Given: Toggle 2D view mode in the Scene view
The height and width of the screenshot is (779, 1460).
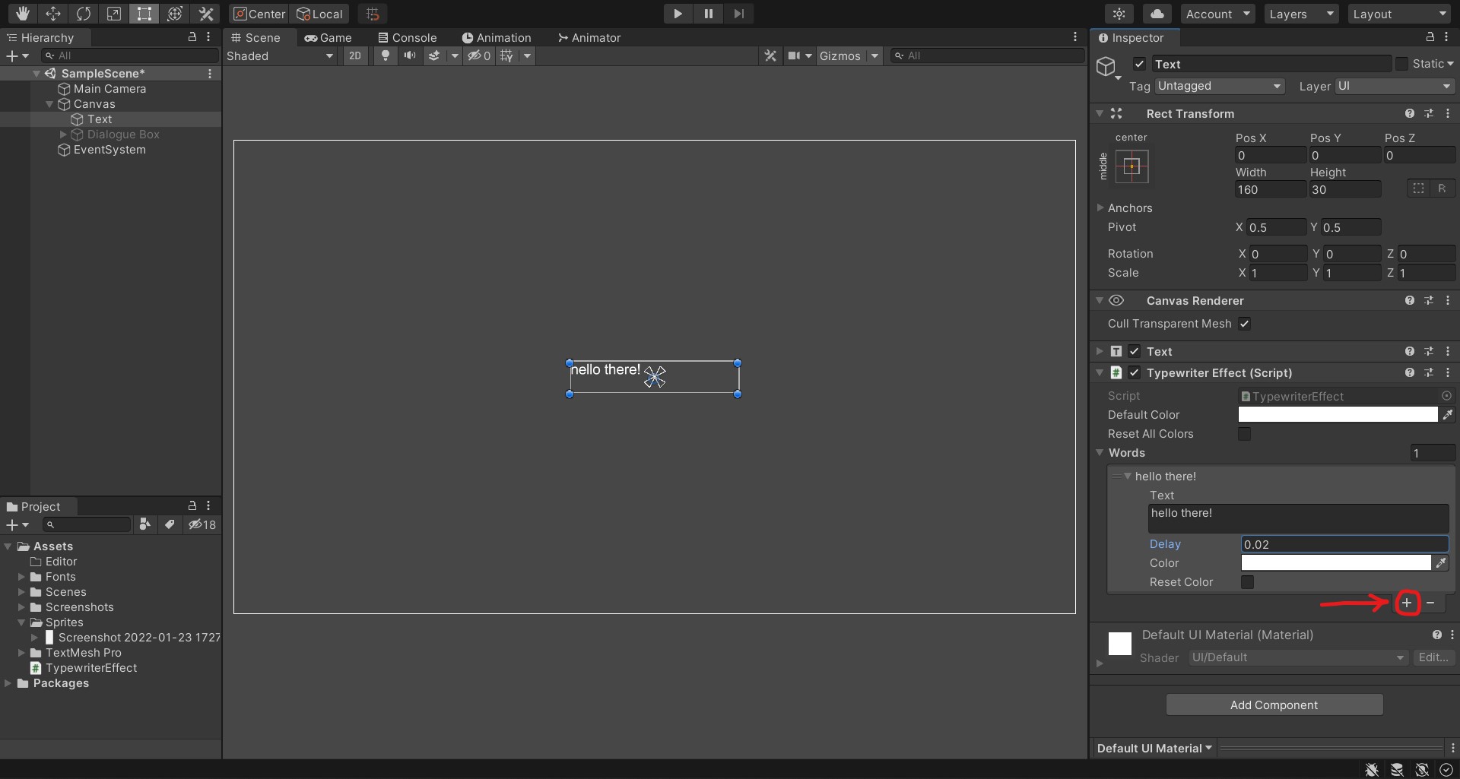Looking at the screenshot, I should [355, 55].
